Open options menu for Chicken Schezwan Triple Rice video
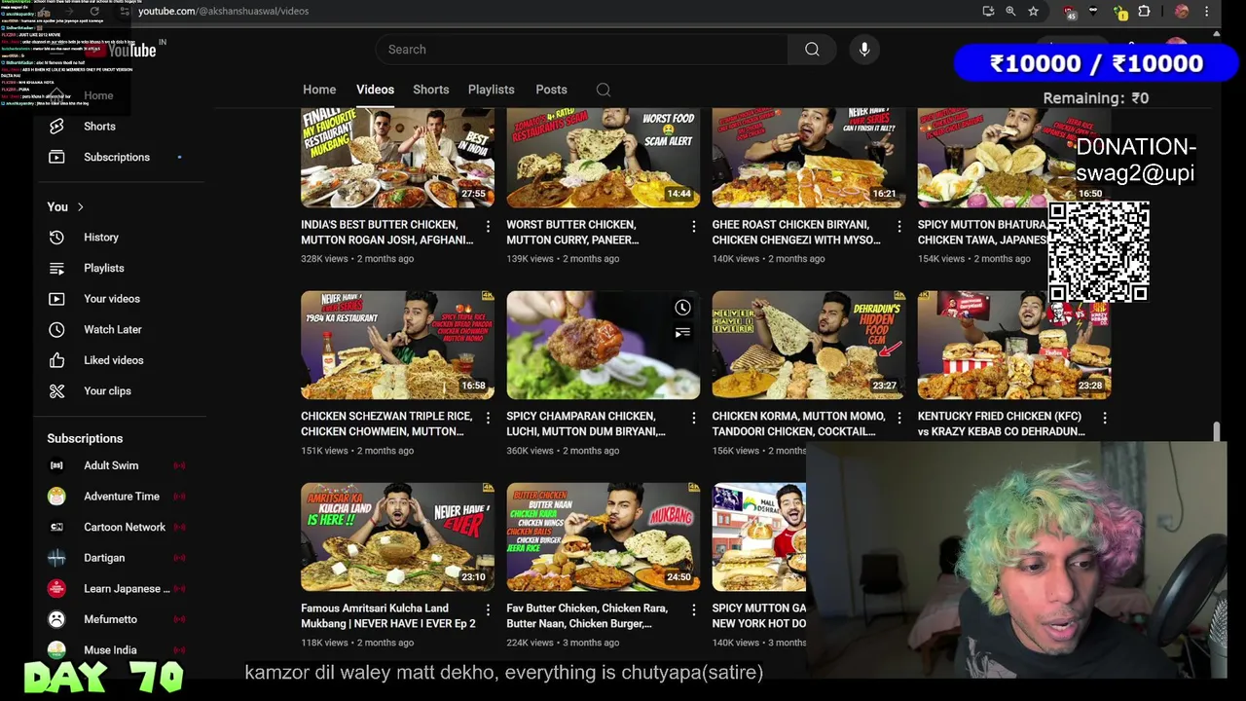Screen dimensions: 1246x701 [488, 418]
